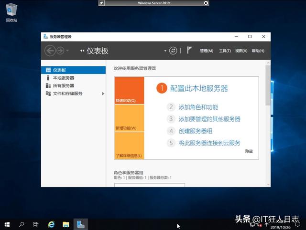
Task: Maximize the Server Manager window
Action: click(250, 37)
